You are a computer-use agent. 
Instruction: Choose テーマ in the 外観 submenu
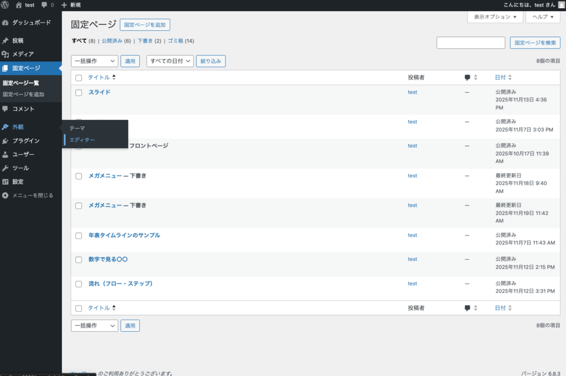click(77, 128)
